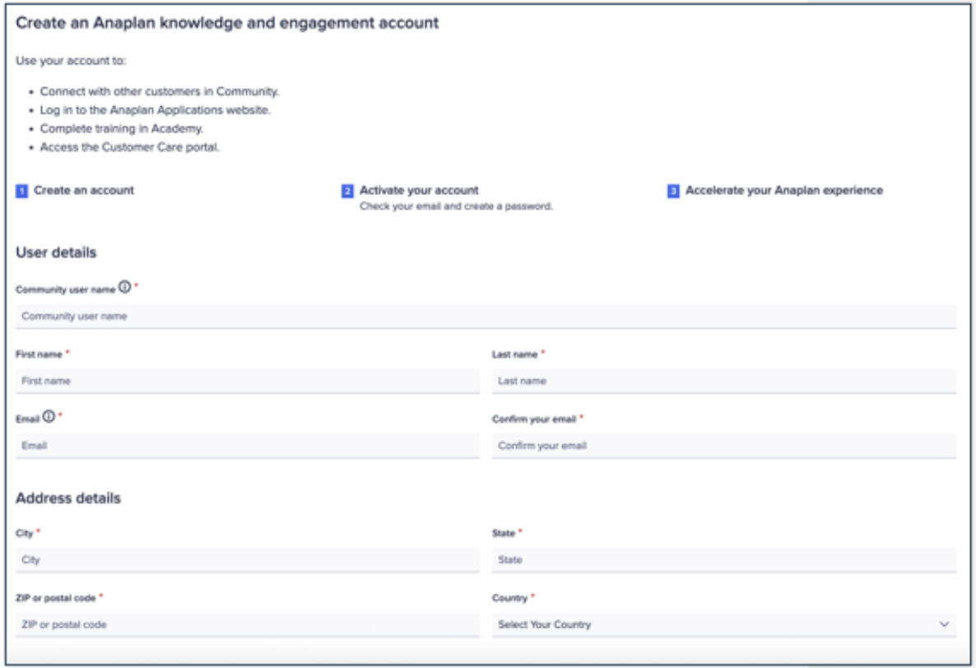The height and width of the screenshot is (668, 976).
Task: Click 'Check your email and create a password' text
Action: coord(456,206)
